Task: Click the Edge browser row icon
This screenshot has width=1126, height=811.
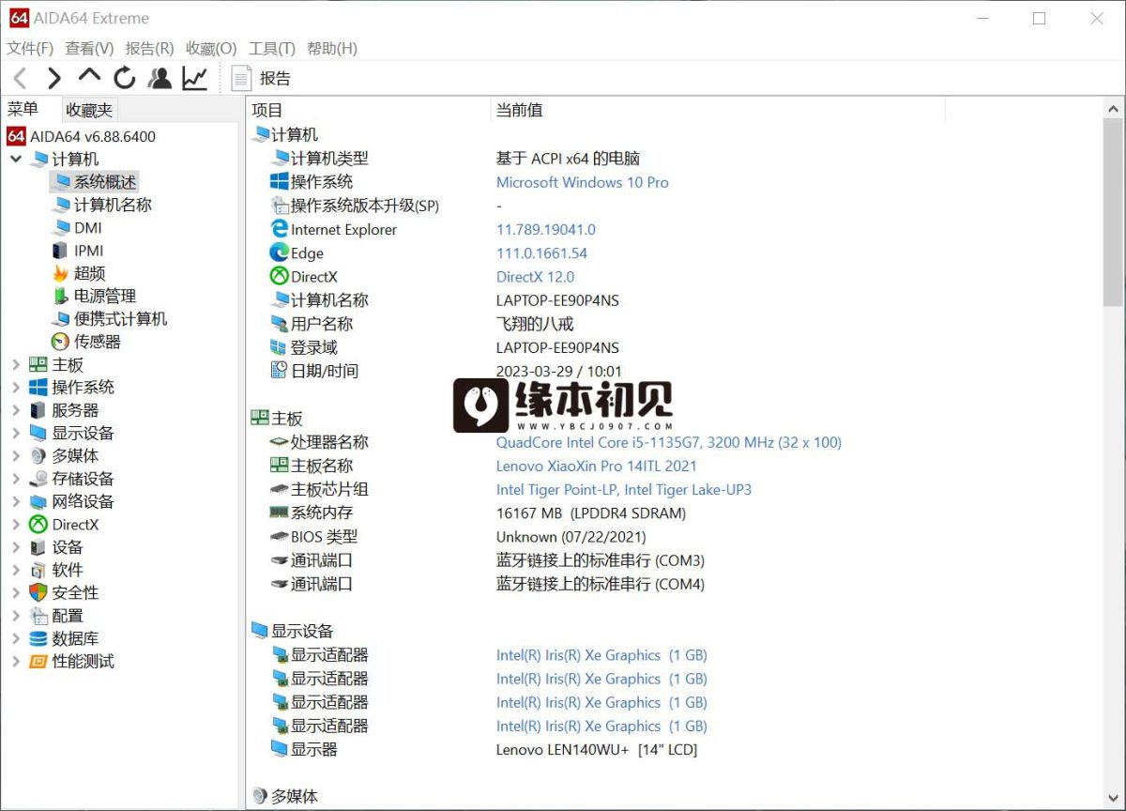Action: [279, 252]
